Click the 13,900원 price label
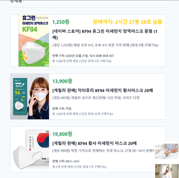Image resolution: width=179 pixels, height=178 pixels. [62, 81]
